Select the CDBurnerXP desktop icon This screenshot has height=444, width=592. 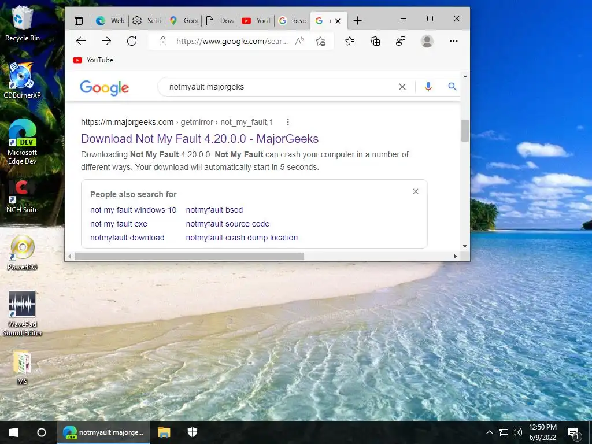[22, 80]
